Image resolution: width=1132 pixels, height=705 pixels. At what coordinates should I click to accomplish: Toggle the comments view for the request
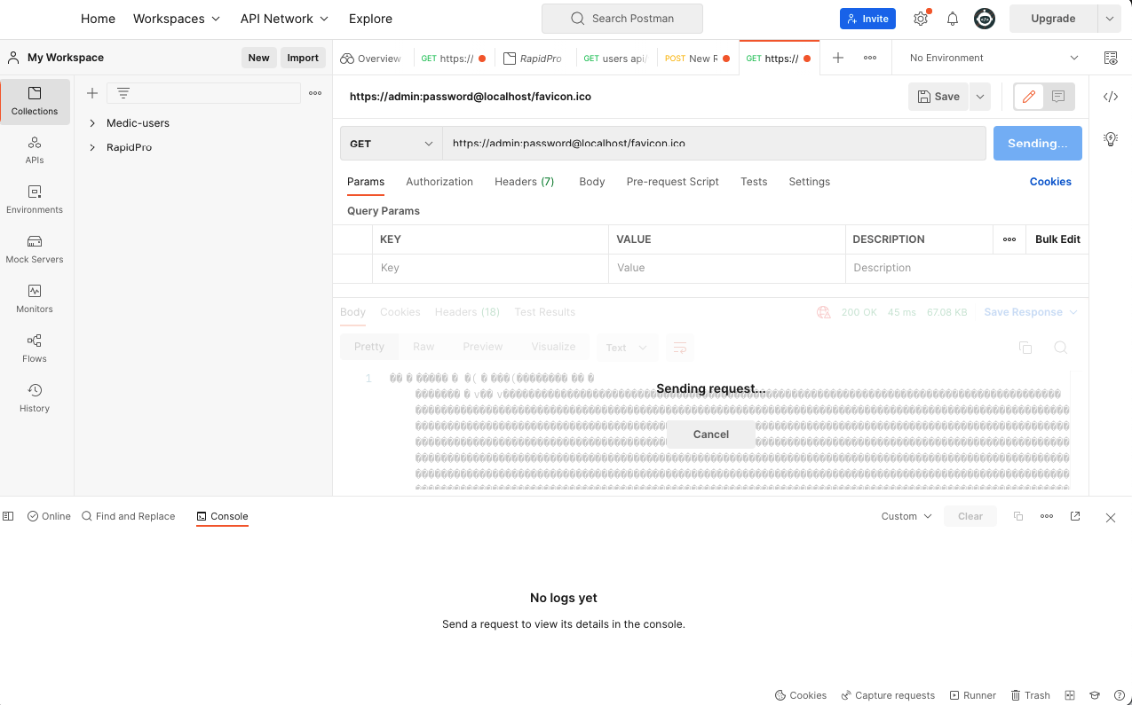[1057, 97]
